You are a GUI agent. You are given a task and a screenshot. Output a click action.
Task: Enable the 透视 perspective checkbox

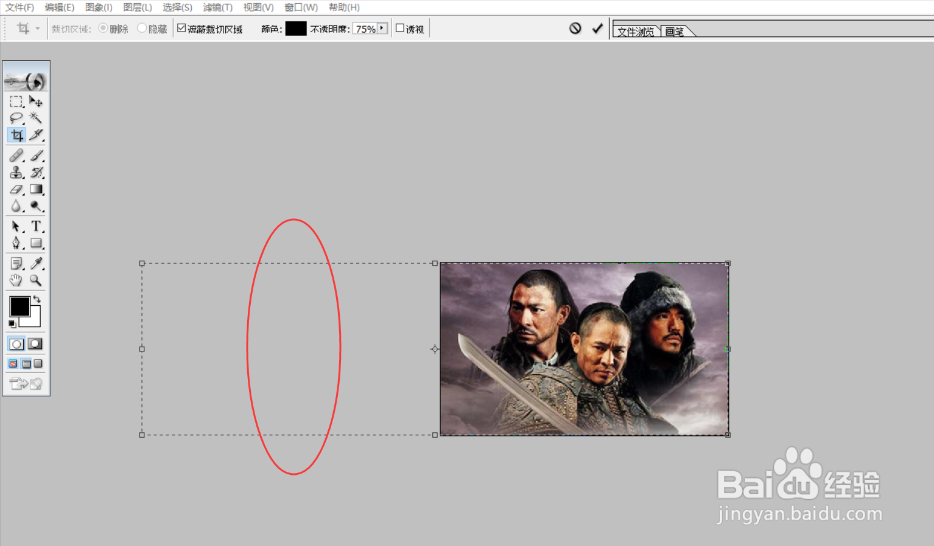point(400,28)
